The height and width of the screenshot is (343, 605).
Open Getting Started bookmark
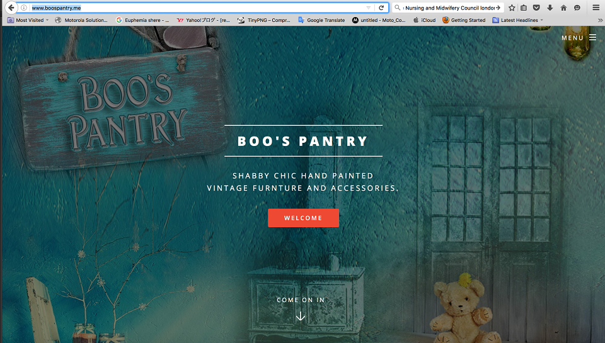[x=464, y=20]
